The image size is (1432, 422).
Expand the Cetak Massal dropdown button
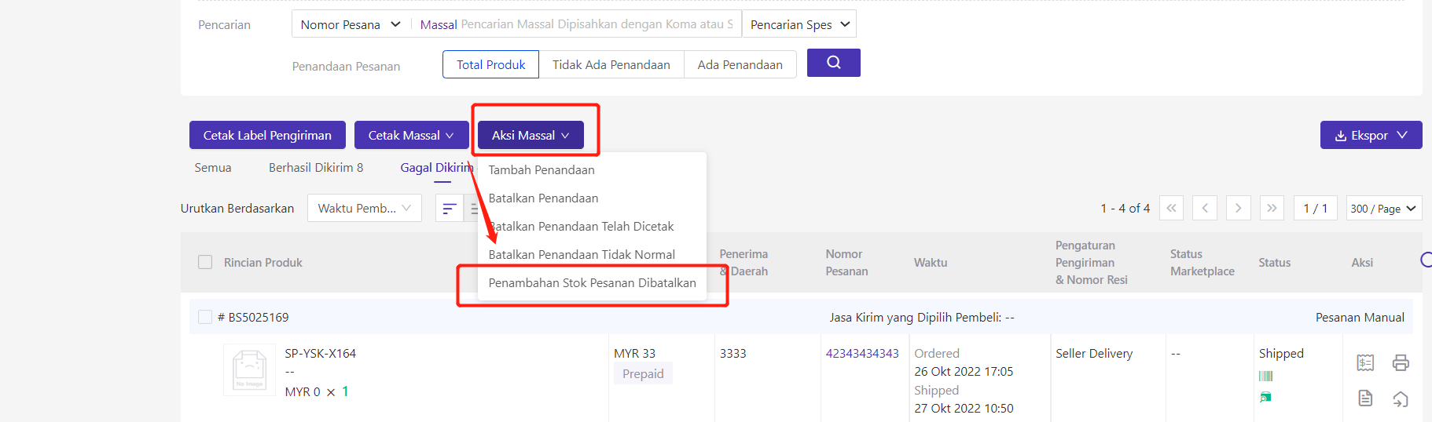tap(411, 135)
